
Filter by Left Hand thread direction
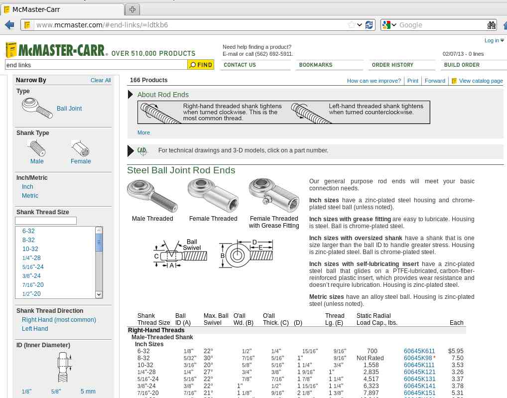pos(35,328)
